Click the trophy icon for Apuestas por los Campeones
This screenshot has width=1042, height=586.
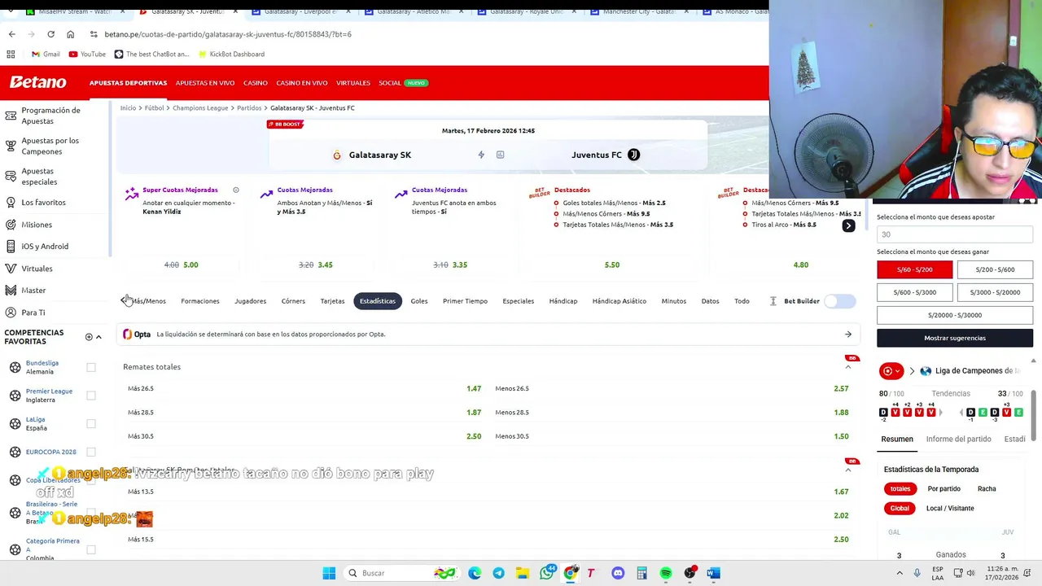point(11,146)
